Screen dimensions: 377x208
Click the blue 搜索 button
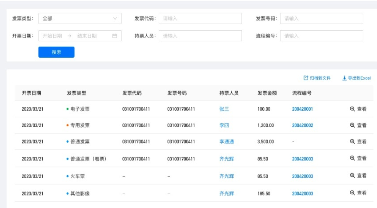point(56,52)
